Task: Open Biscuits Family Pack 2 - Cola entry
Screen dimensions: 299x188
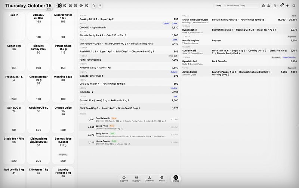Action: coord(129,34)
